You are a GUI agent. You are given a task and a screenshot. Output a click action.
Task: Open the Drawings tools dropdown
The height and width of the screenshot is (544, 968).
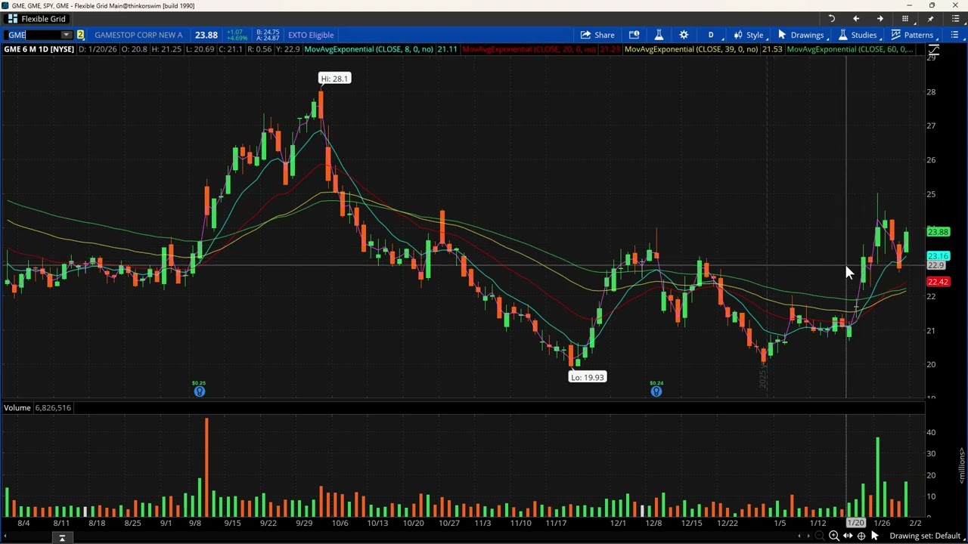point(802,35)
